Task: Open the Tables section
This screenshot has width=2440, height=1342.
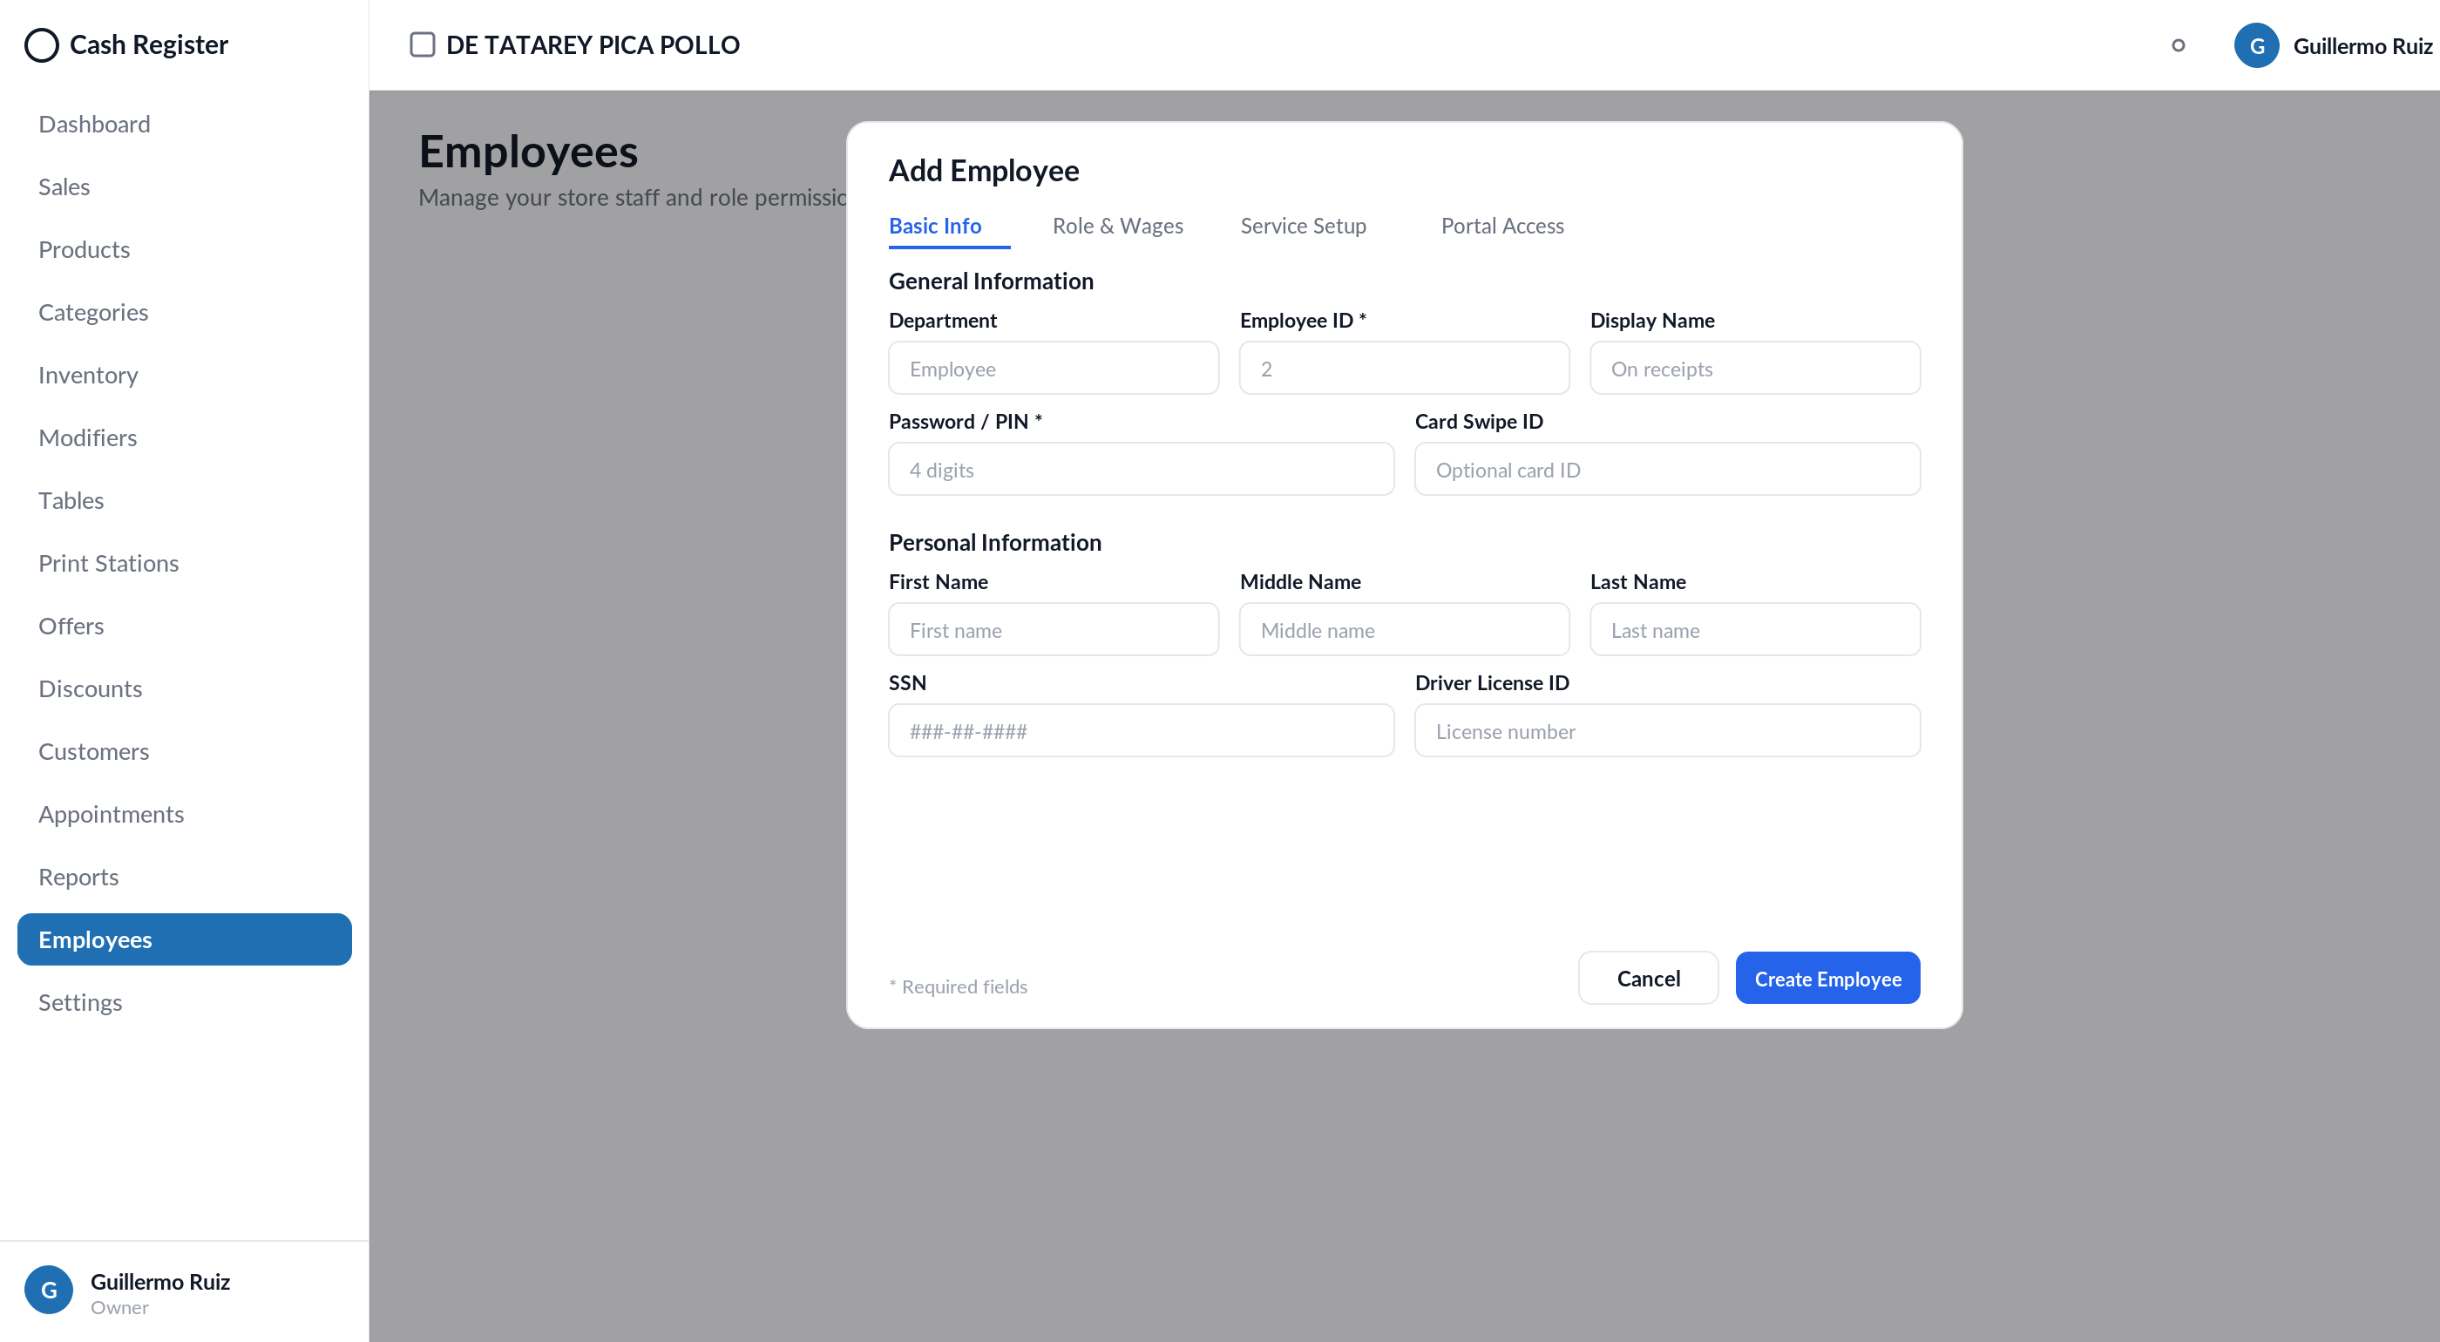Action: [185, 500]
